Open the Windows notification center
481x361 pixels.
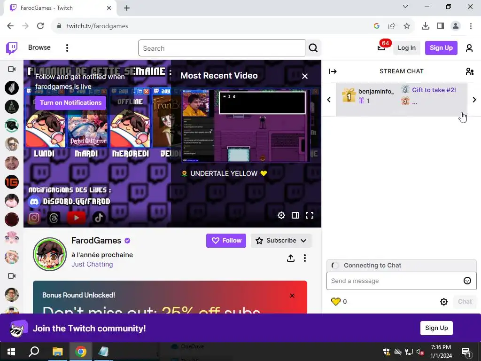point(466,352)
